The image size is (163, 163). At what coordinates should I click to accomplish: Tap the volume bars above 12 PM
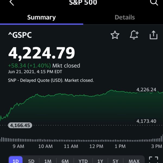pos(96,140)
